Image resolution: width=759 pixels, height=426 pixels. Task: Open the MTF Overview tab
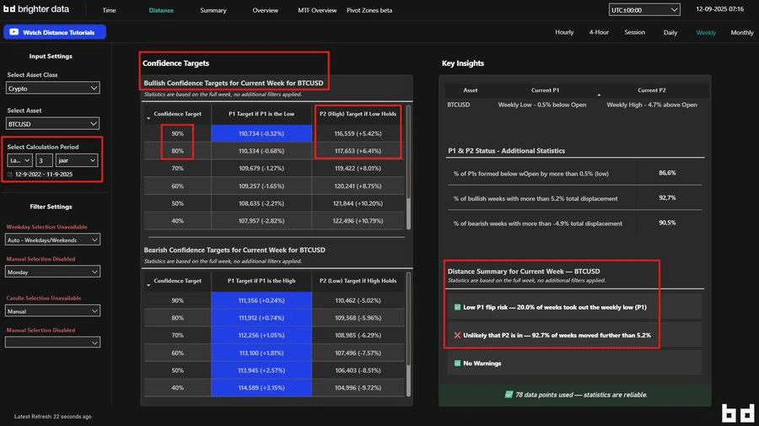(x=317, y=10)
